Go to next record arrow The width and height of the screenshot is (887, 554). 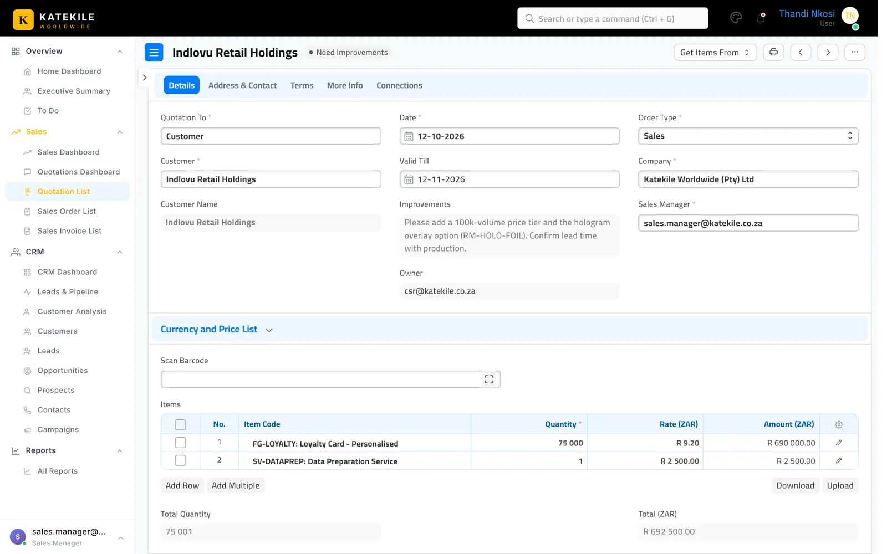tap(828, 52)
